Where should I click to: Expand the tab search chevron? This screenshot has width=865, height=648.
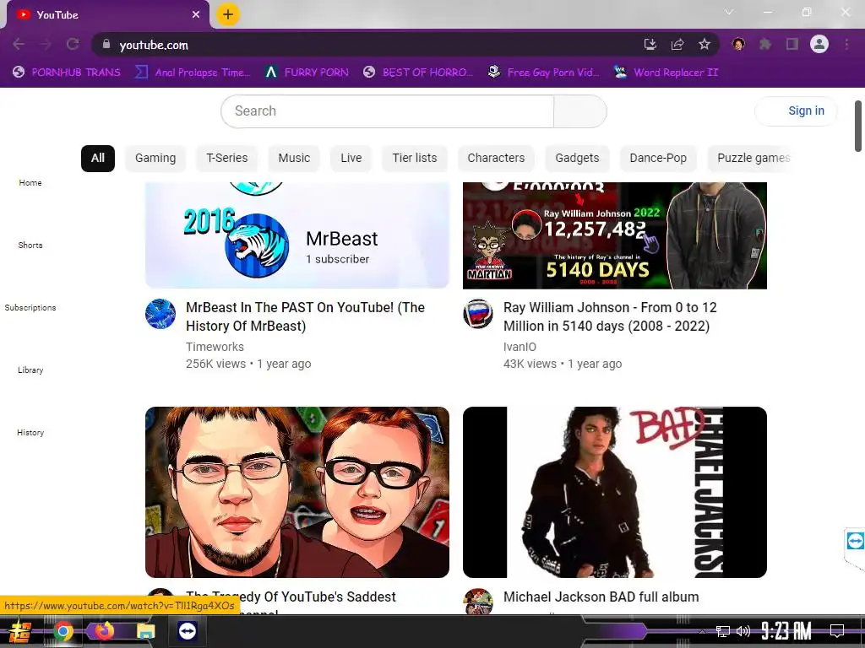coord(729,12)
